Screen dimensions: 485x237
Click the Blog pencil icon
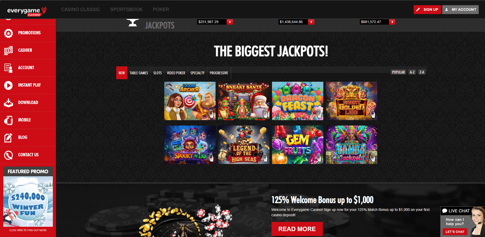(8, 138)
